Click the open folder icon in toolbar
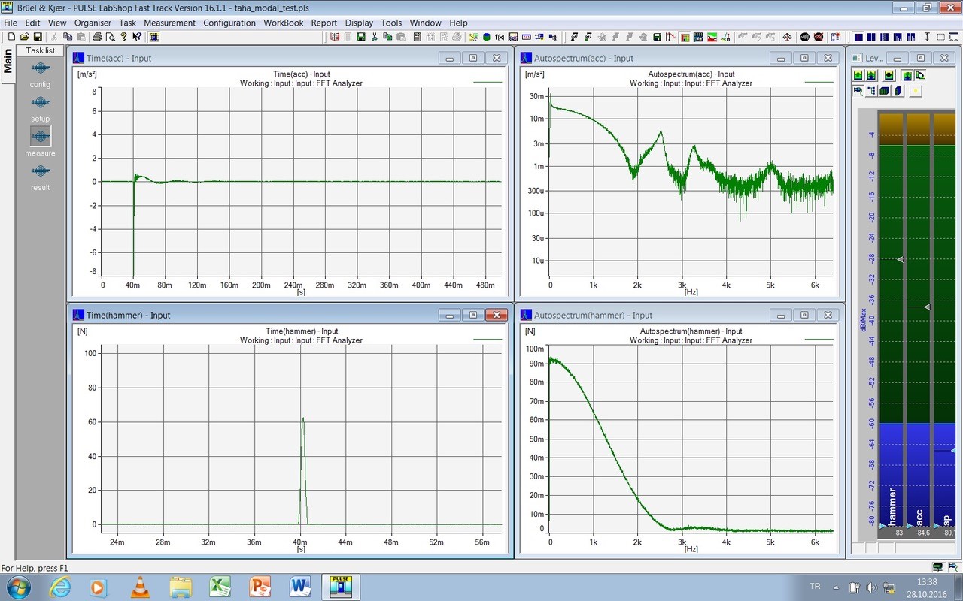 [x=25, y=37]
